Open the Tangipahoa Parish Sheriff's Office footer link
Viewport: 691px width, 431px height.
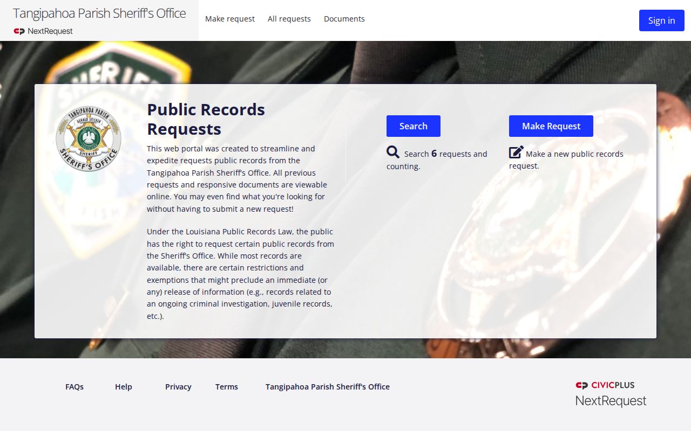coord(328,387)
